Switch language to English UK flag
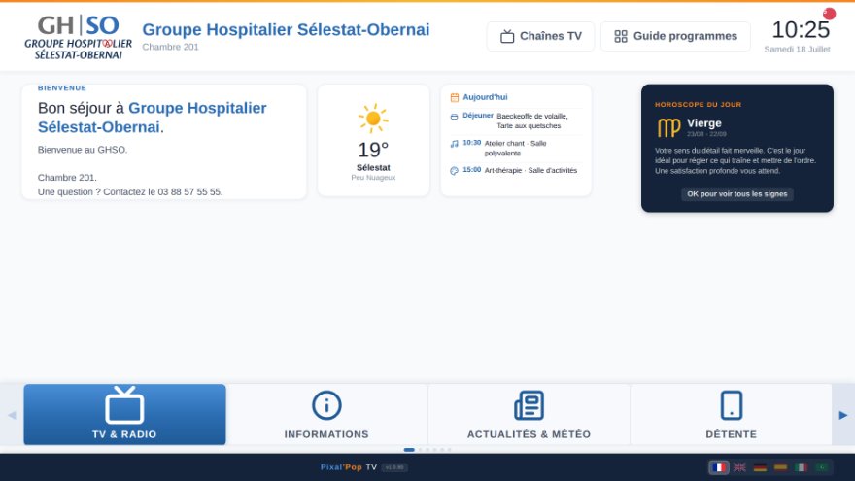This screenshot has height=481, width=855. [739, 467]
